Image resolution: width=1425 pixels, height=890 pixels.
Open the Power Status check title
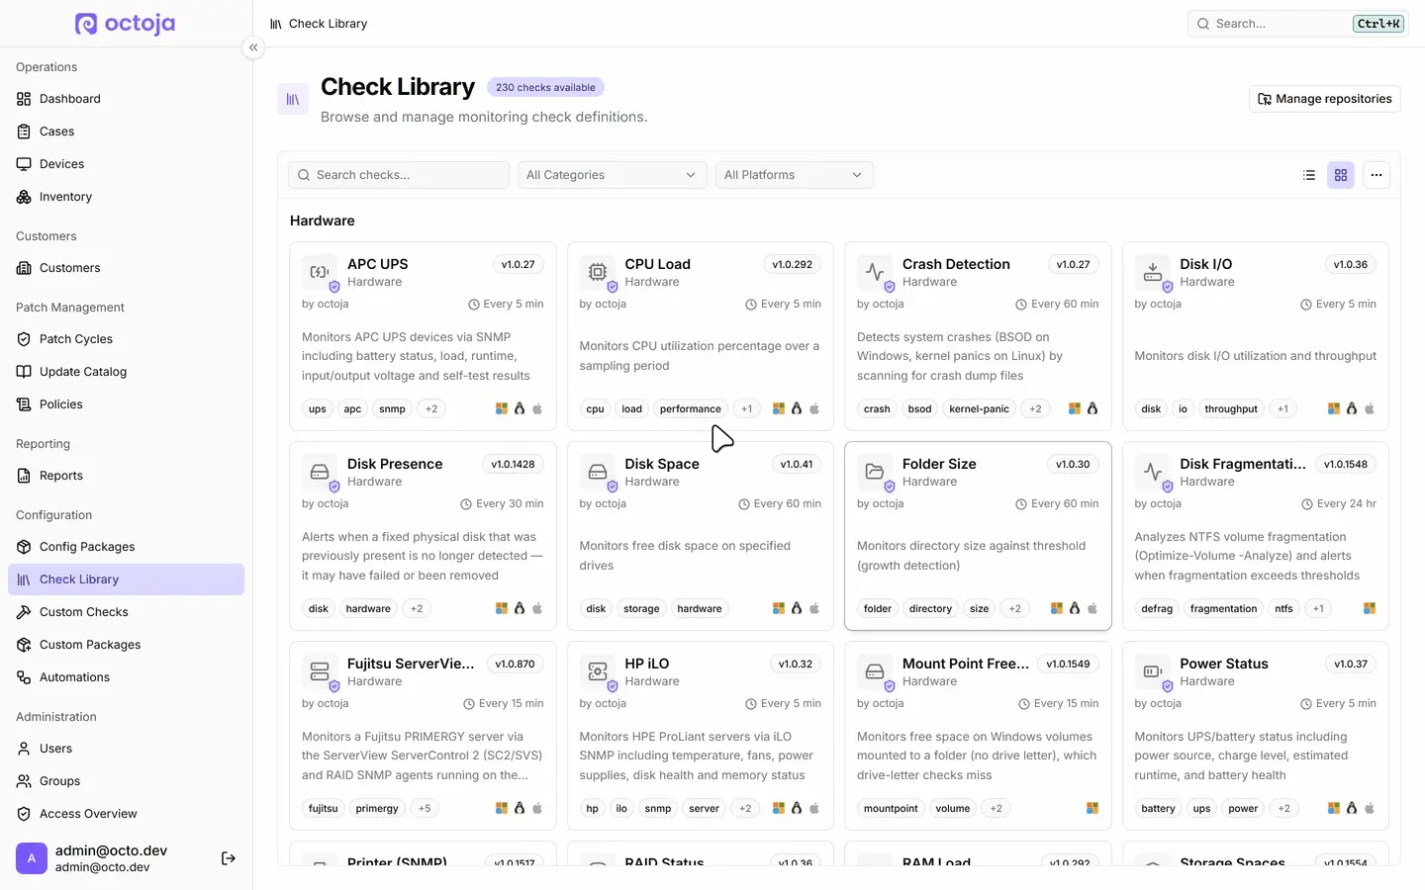coord(1224,664)
